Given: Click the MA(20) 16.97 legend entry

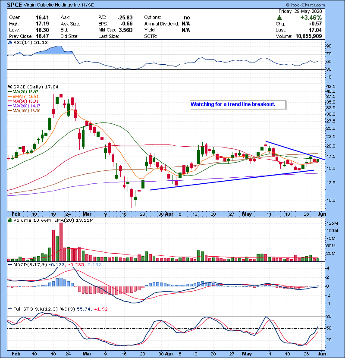Looking at the screenshot, I should [x=23, y=92].
